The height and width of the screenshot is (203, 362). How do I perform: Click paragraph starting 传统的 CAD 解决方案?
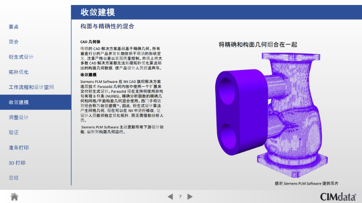(x=121, y=58)
